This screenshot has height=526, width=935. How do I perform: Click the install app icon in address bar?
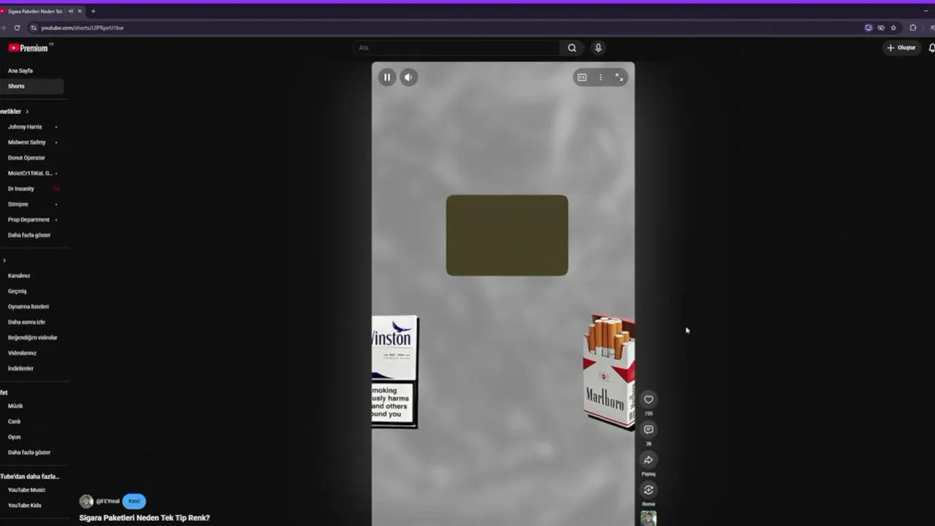(x=869, y=28)
